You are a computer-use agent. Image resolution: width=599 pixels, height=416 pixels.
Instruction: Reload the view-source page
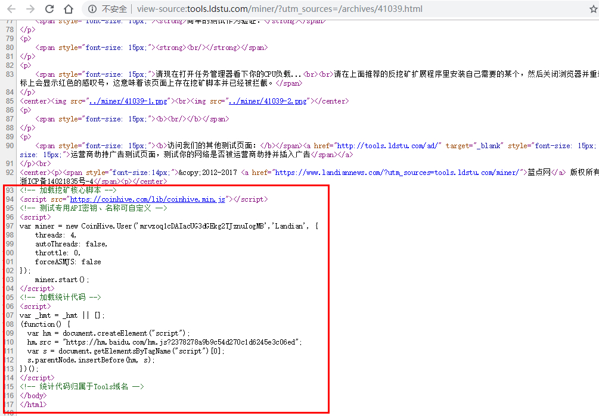pyautogui.click(x=49, y=9)
